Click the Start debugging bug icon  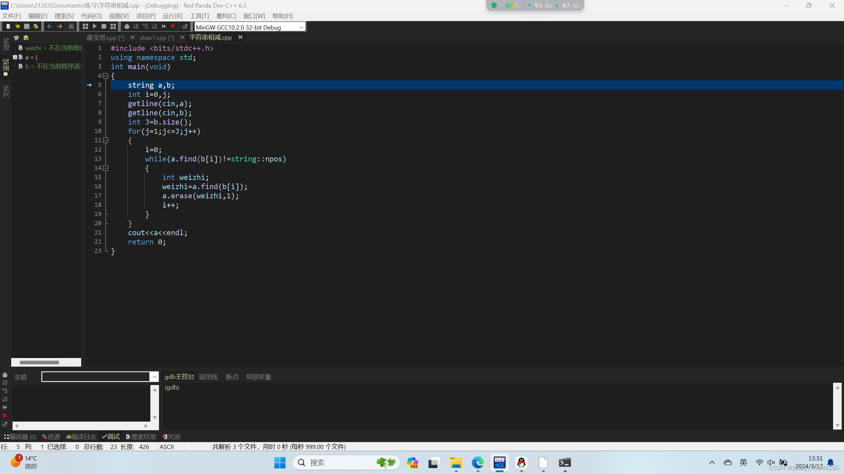127,26
